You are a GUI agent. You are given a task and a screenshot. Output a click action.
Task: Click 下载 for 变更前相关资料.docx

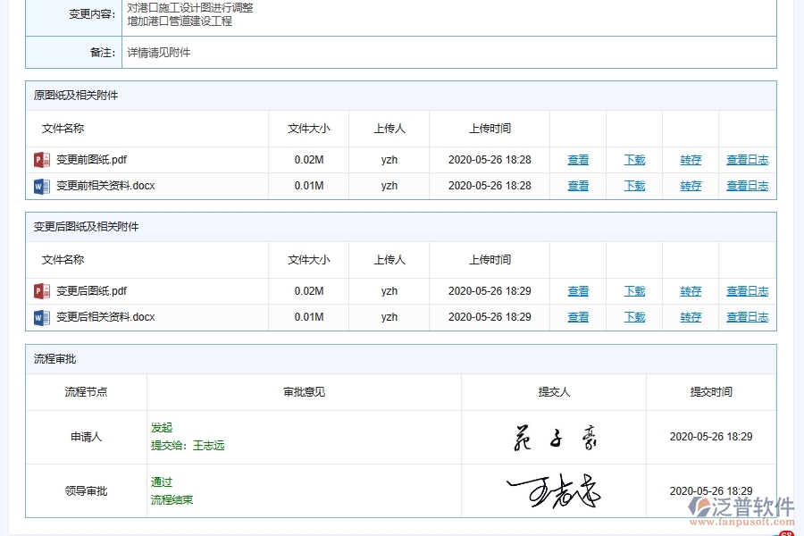coord(634,186)
